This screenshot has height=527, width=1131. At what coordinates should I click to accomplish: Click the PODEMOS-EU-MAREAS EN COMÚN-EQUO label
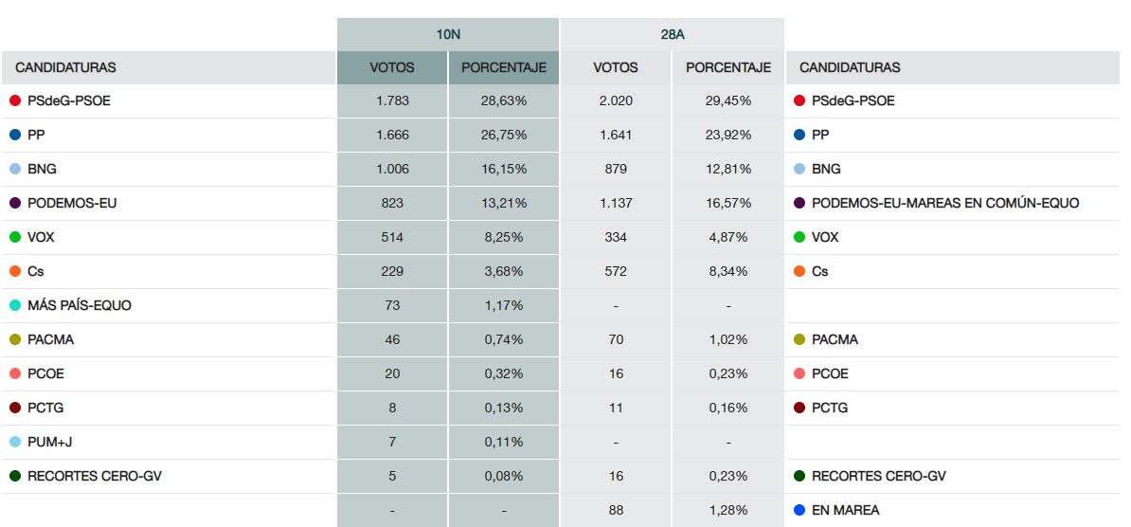[945, 203]
